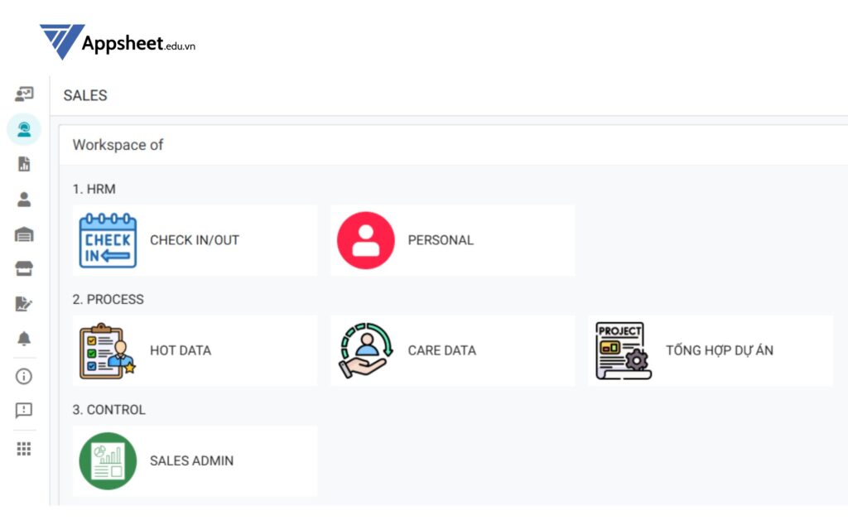
Task: Select the HOT DATA card
Action: [x=195, y=350]
